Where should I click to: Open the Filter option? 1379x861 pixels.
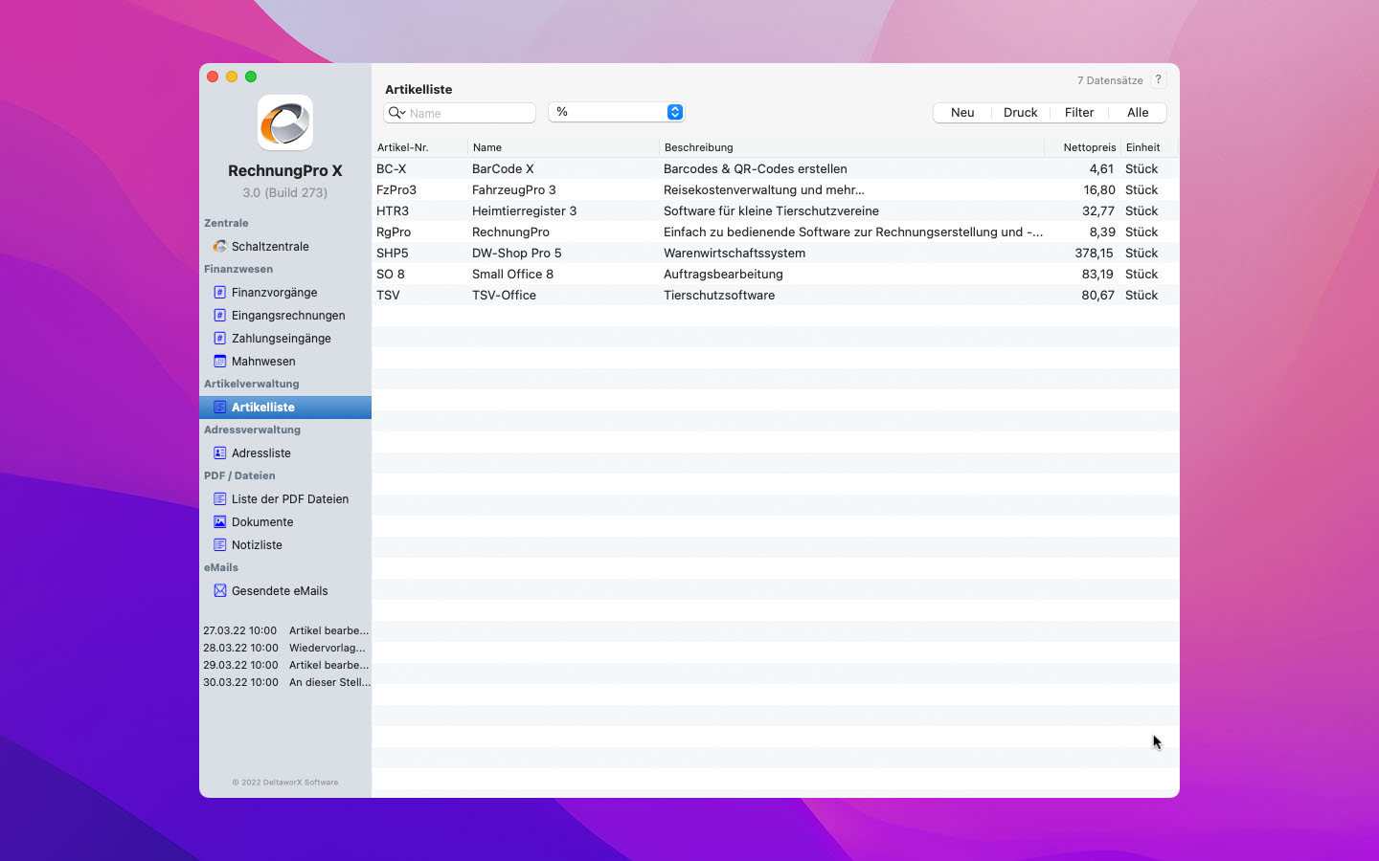coord(1078,113)
